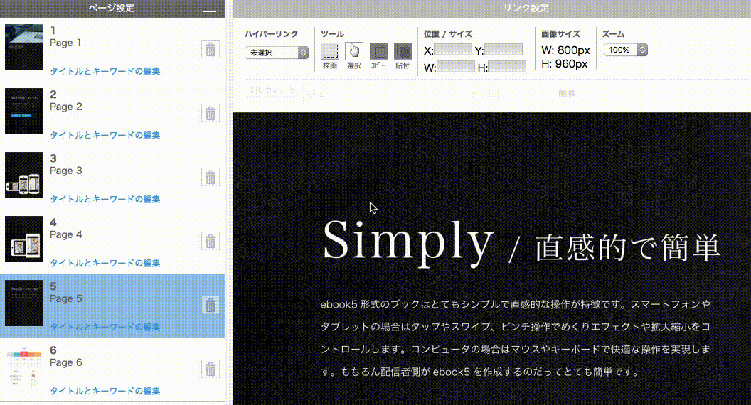Click the faded 削除 button in link settings
The image size is (751, 405).
click(567, 93)
